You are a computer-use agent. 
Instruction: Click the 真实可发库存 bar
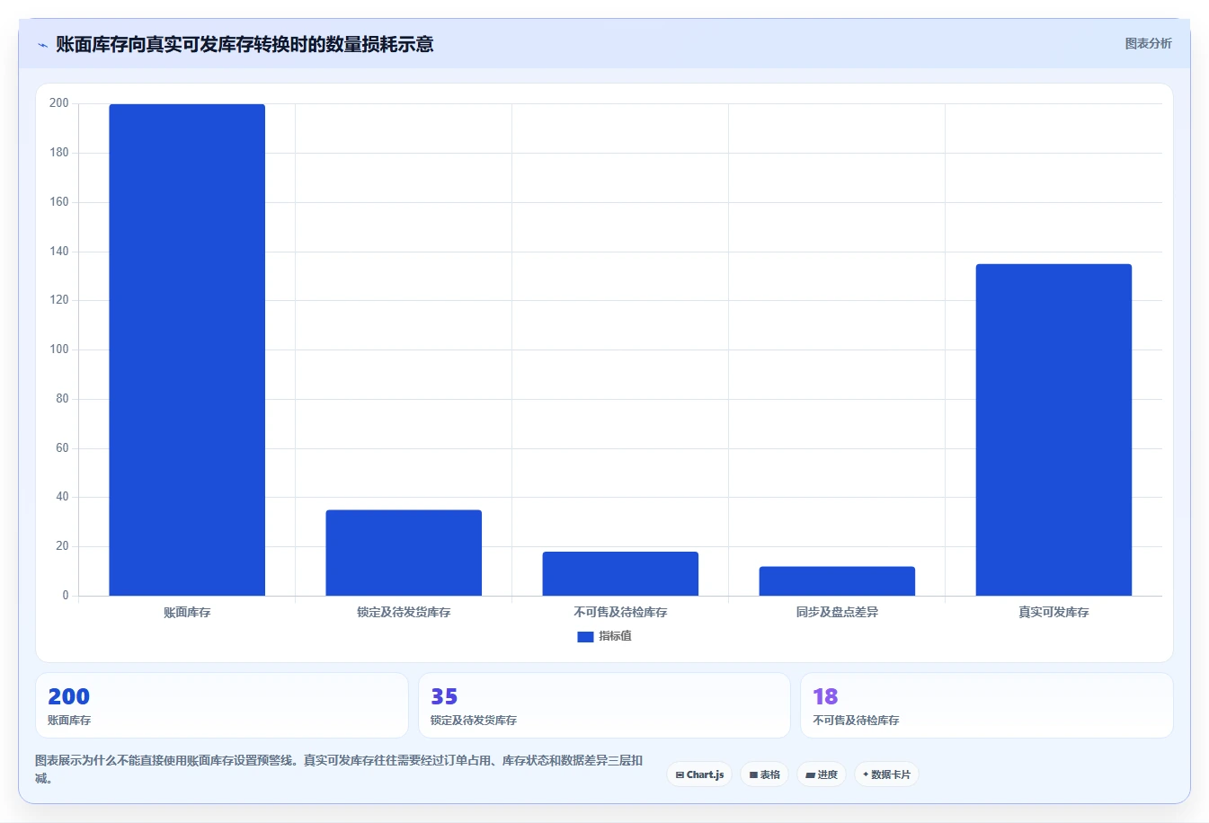(x=1053, y=429)
